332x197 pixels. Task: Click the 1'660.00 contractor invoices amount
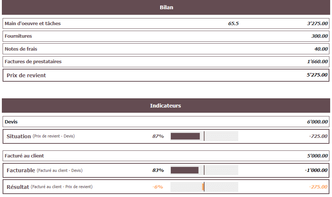click(x=317, y=62)
